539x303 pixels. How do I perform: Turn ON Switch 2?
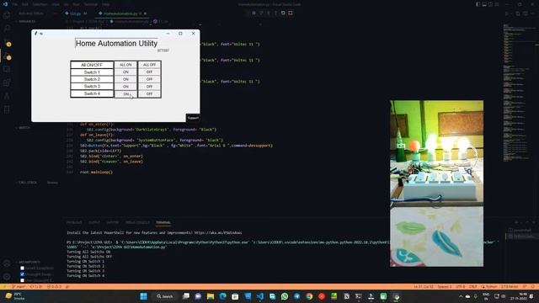[125, 79]
